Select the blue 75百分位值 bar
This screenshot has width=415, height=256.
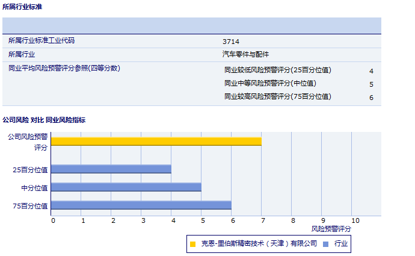pyautogui.click(x=141, y=205)
